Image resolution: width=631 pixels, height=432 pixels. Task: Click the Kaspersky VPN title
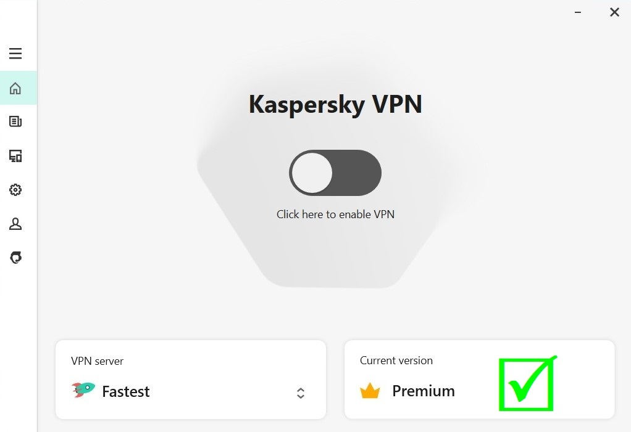335,104
